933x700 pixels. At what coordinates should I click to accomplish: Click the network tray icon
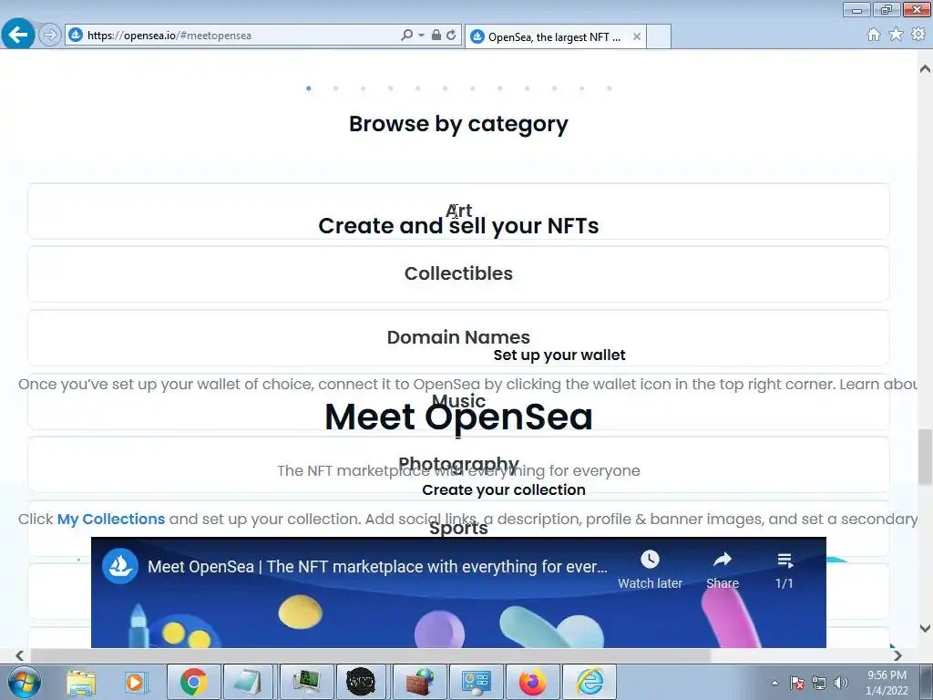pyautogui.click(x=819, y=683)
